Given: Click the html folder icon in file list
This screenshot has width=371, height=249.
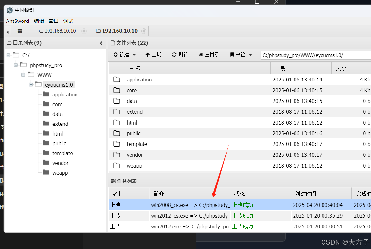Looking at the screenshot, I should pyautogui.click(x=117, y=123).
